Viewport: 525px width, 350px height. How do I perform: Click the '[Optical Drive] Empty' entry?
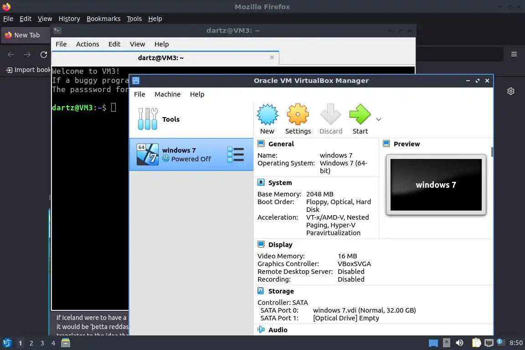pyautogui.click(x=346, y=318)
